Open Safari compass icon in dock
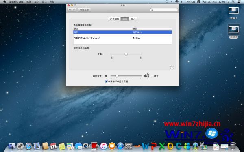Screen dimensions: 244x152 [28, 146]
